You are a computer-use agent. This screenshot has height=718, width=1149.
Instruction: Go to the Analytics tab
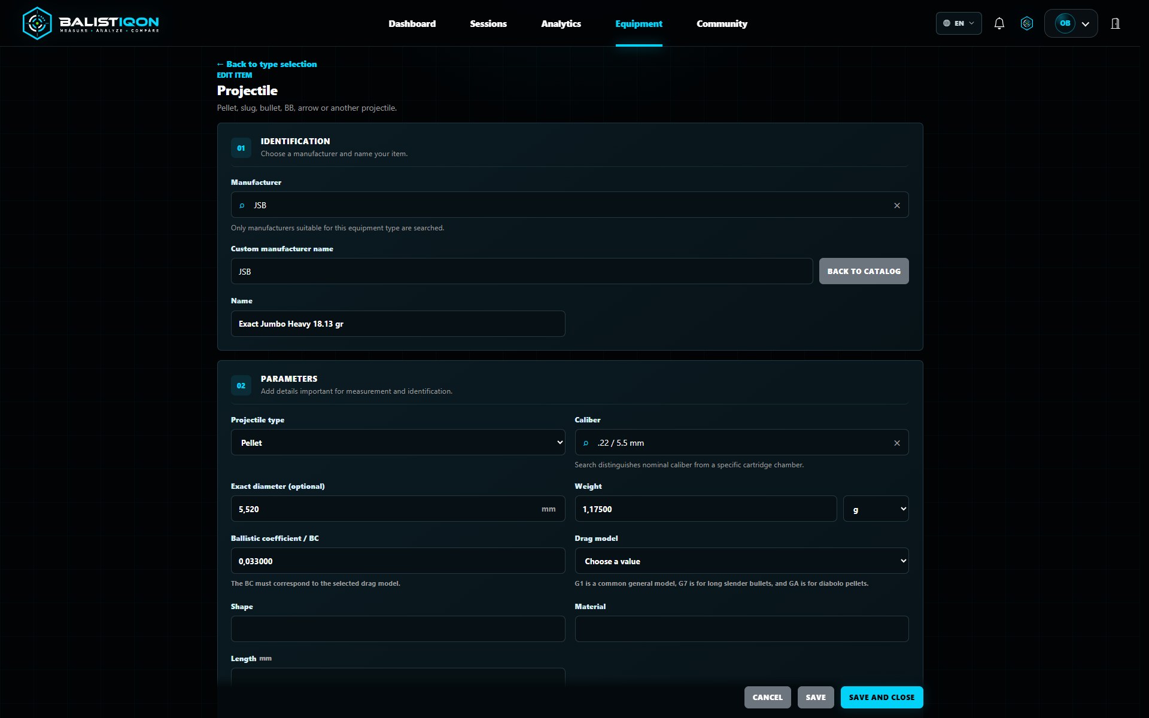[x=561, y=23]
